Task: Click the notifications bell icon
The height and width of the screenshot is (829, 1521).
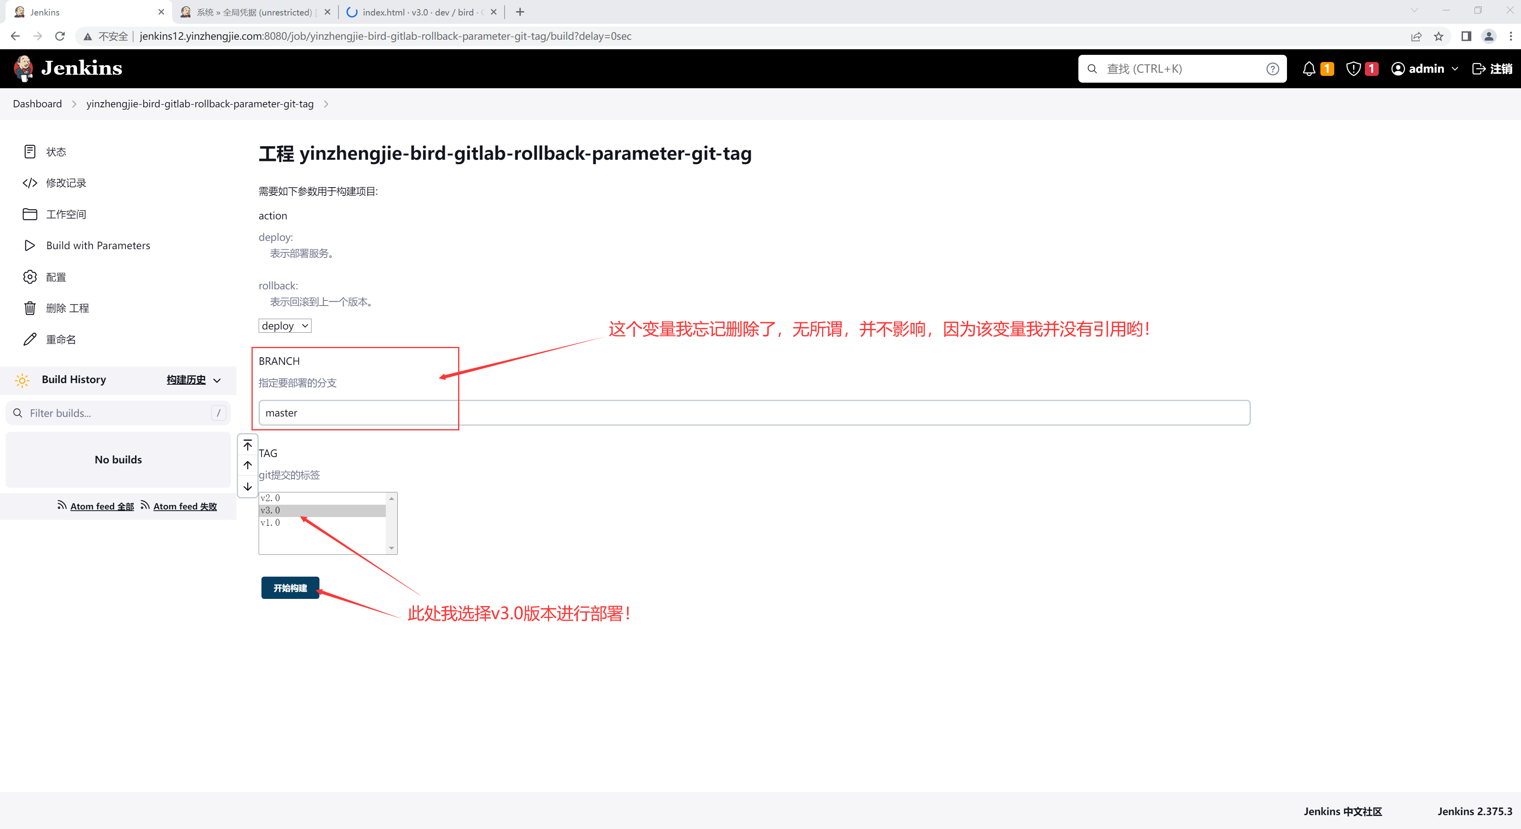Action: pos(1308,68)
